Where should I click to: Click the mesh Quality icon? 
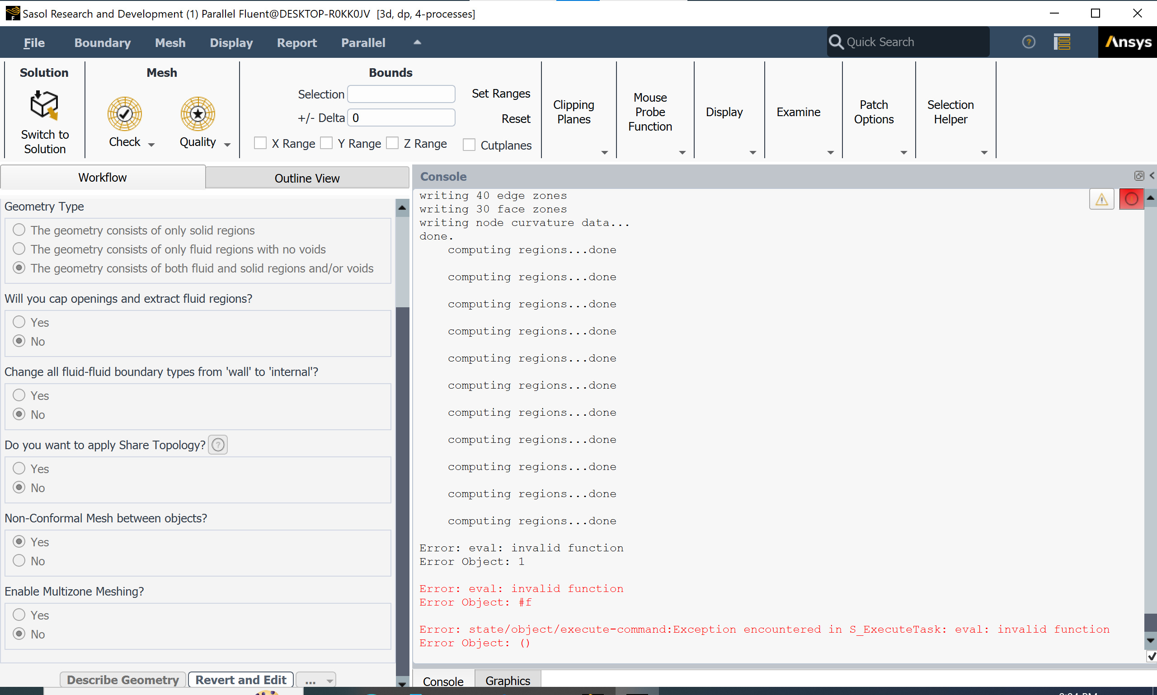pos(198,114)
